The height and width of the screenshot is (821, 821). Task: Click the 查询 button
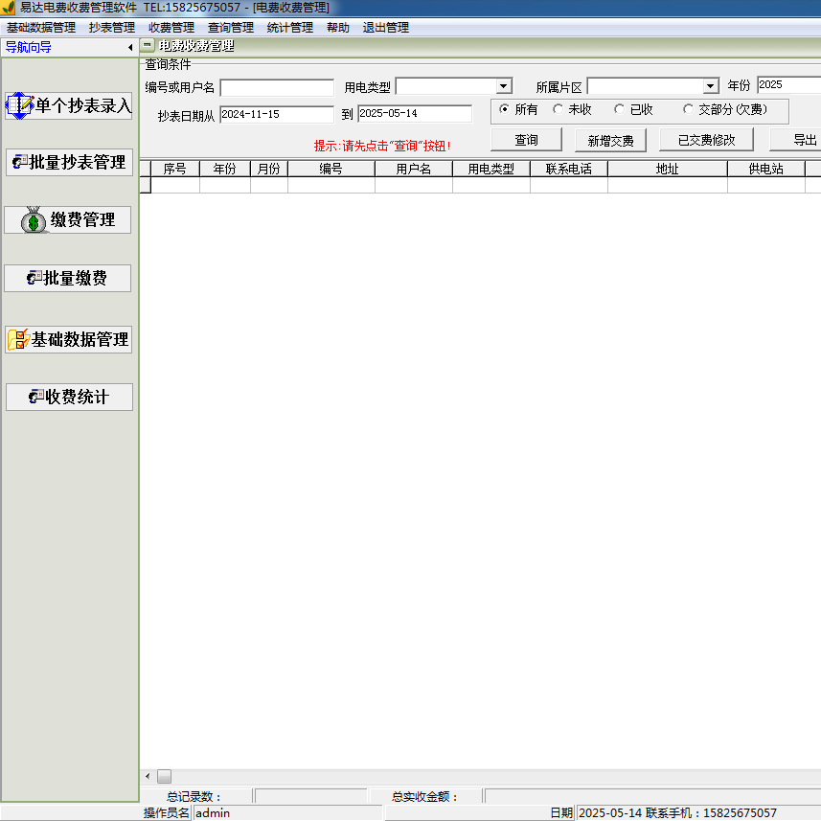(x=526, y=140)
